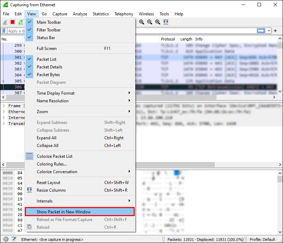Image resolution: width=283 pixels, height=243 pixels.
Task: Apply display filter with blue arrow button
Action: tap(261, 31)
